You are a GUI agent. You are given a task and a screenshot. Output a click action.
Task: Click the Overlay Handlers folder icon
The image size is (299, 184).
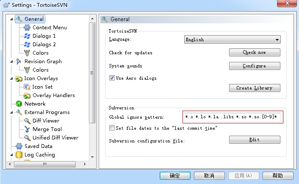[27, 95]
